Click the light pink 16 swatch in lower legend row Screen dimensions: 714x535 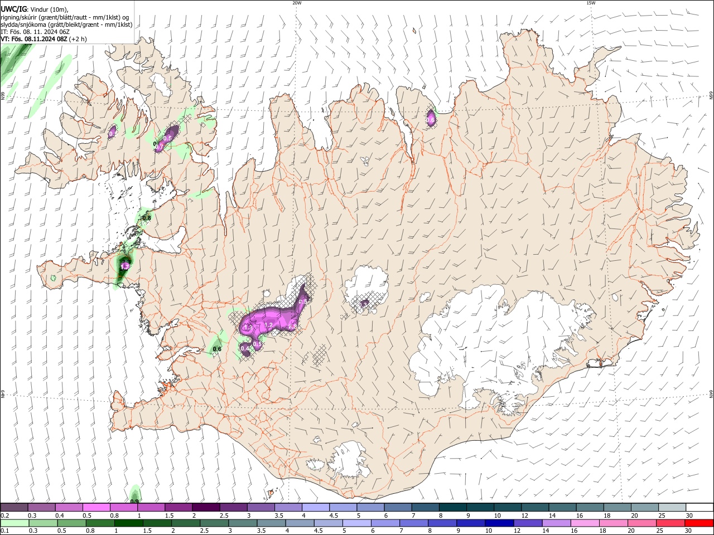click(x=585, y=523)
